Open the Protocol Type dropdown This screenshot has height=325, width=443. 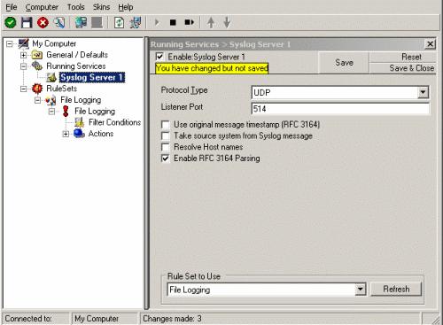click(423, 92)
